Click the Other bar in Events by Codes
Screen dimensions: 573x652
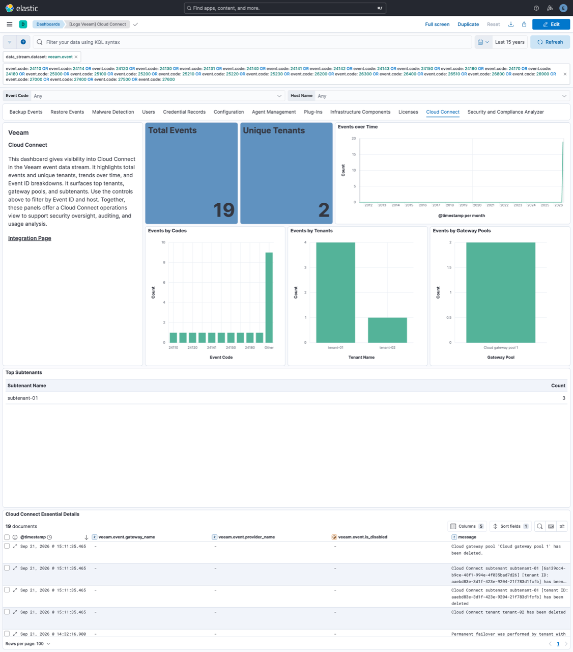[269, 297]
